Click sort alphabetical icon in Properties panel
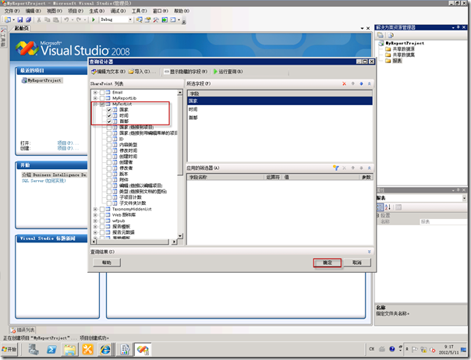Screen dimensions: 471x360 coord(388,207)
